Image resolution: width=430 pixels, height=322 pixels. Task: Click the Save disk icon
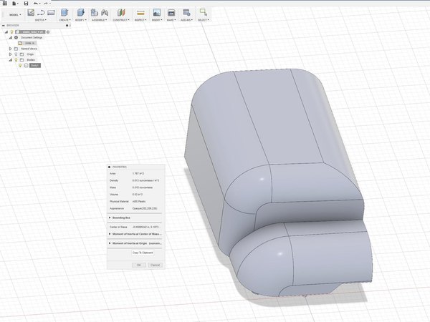[26, 4]
